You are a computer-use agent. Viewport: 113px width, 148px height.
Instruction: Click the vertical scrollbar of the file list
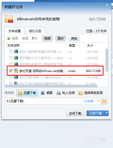[x=107, y=60]
